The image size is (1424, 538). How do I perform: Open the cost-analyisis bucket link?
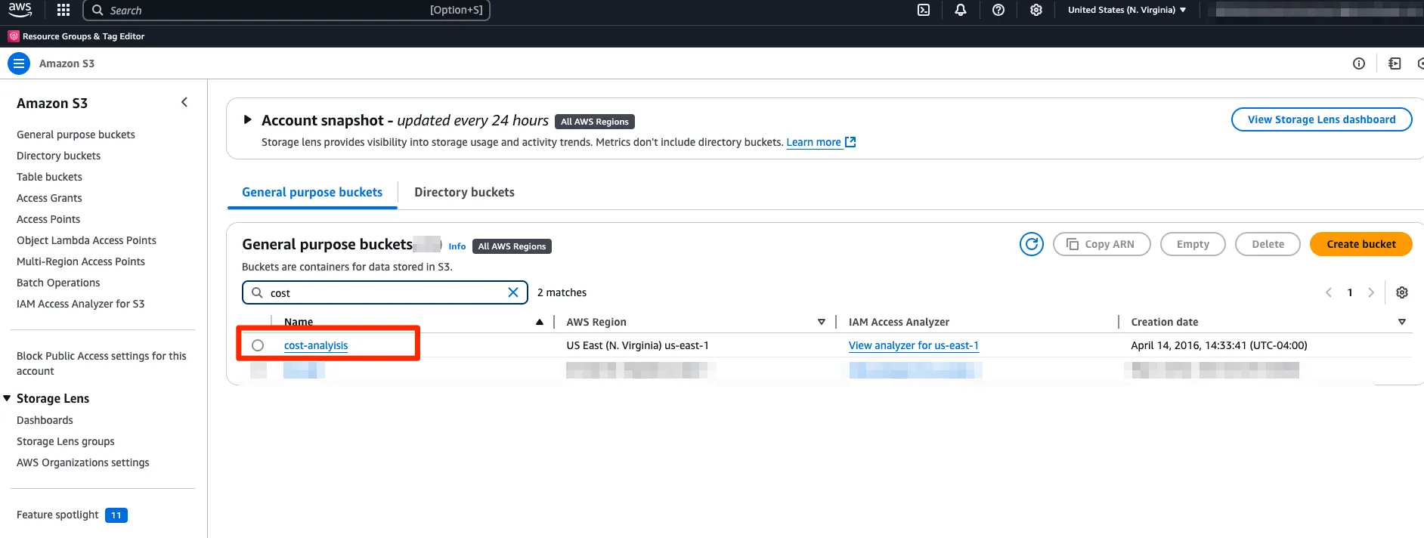point(316,345)
